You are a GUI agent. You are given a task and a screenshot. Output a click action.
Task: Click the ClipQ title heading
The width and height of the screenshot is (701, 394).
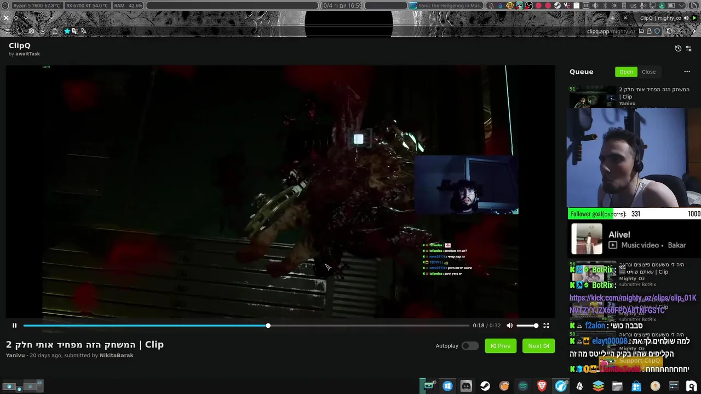click(20, 46)
